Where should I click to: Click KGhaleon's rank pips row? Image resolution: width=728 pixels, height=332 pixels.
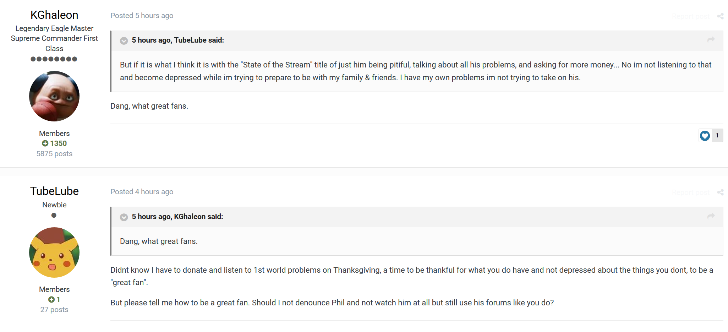(x=54, y=59)
